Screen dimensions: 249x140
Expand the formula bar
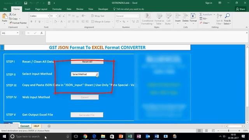pos(247,33)
